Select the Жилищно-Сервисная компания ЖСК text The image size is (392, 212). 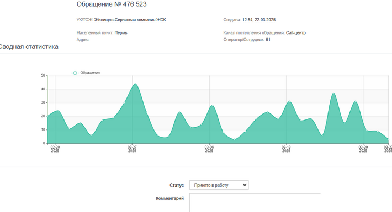pyautogui.click(x=130, y=20)
